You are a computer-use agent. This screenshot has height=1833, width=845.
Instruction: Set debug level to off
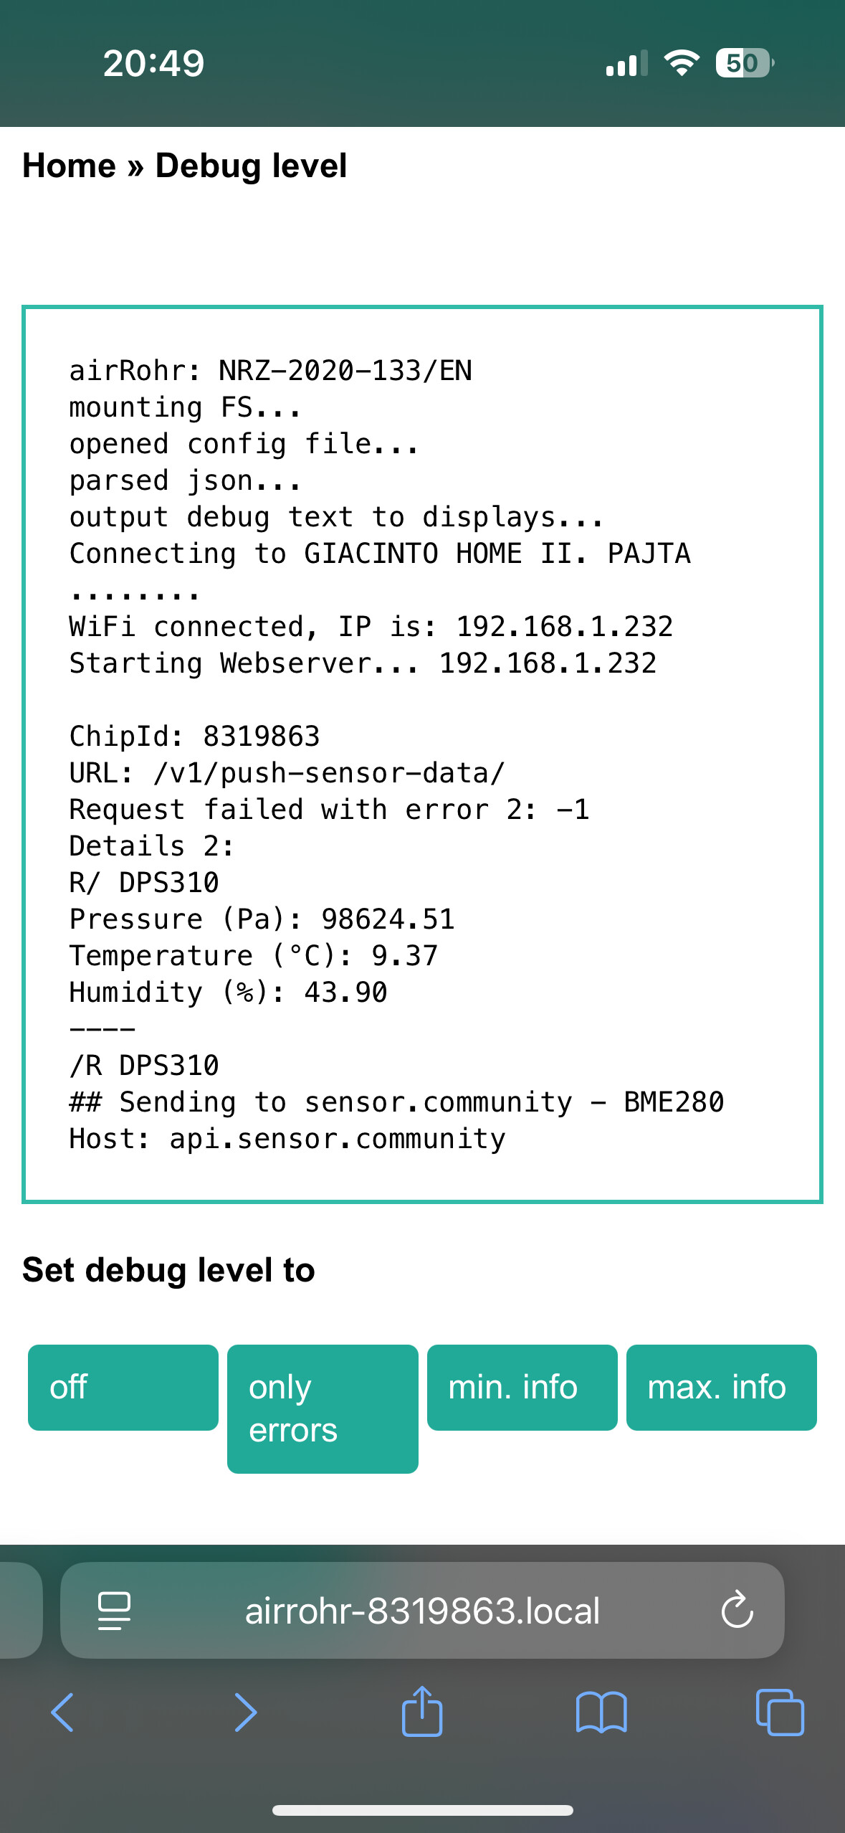point(123,1388)
